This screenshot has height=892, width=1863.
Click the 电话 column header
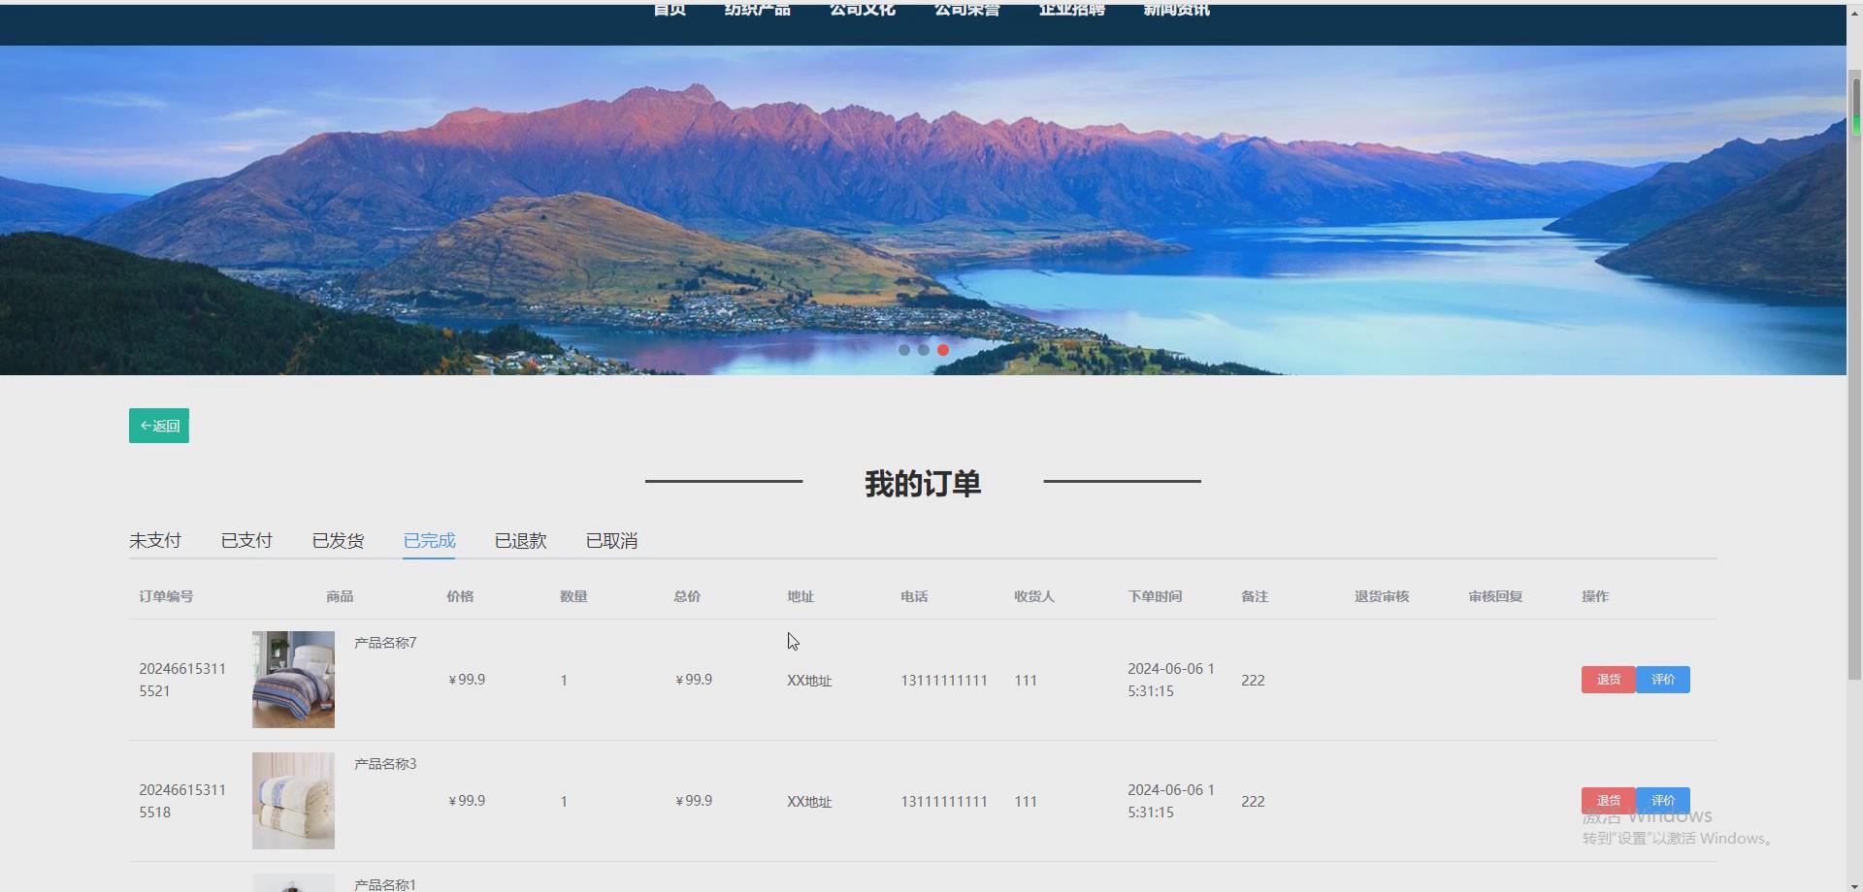tap(914, 596)
